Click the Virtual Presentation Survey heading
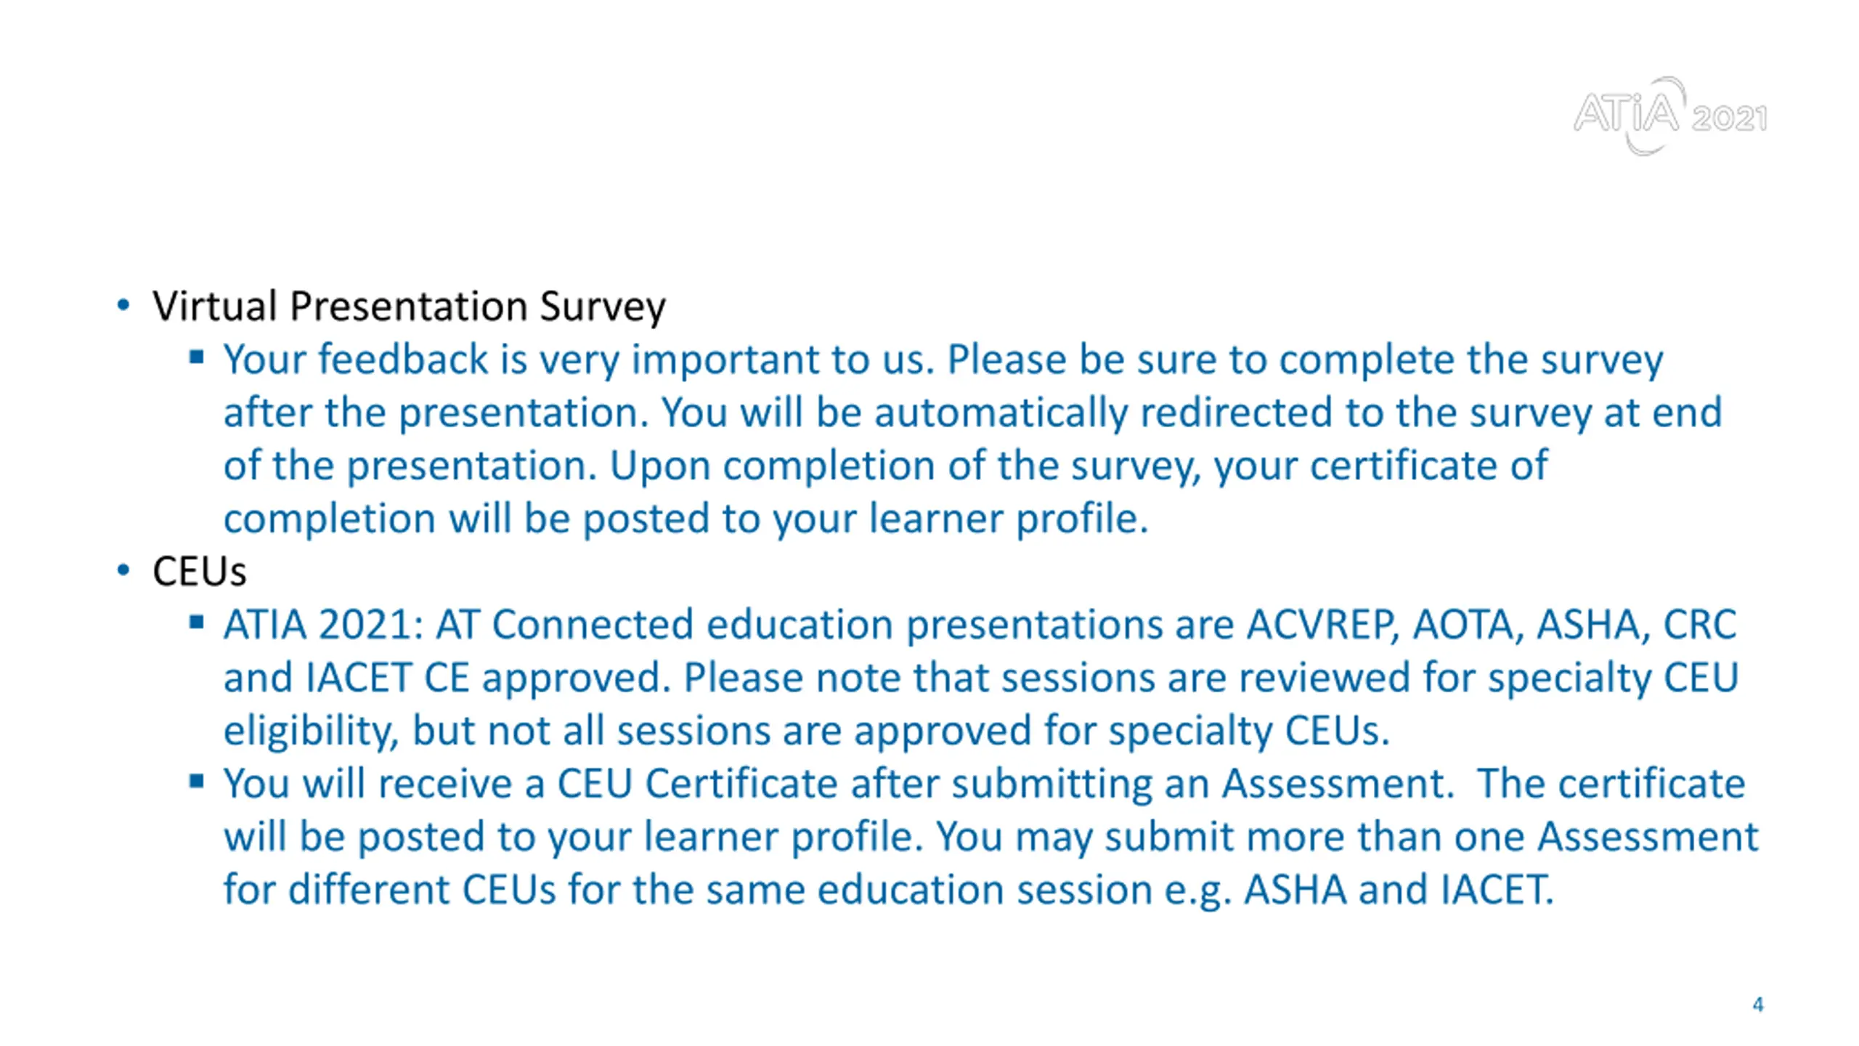 [x=409, y=306]
